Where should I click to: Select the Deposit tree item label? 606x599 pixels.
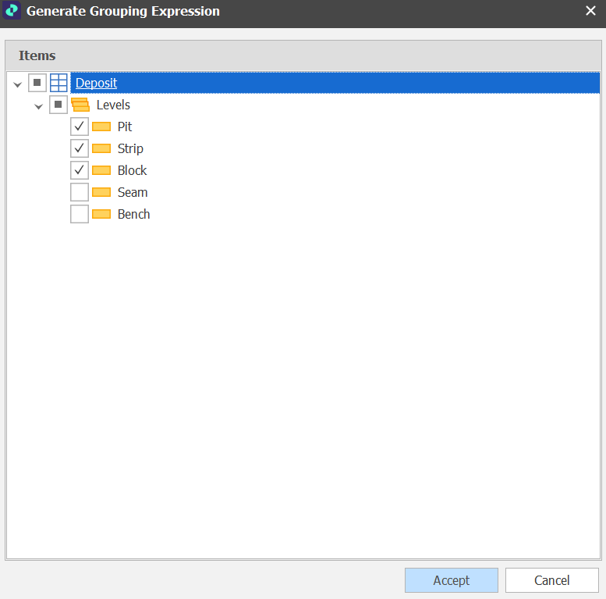(x=96, y=83)
